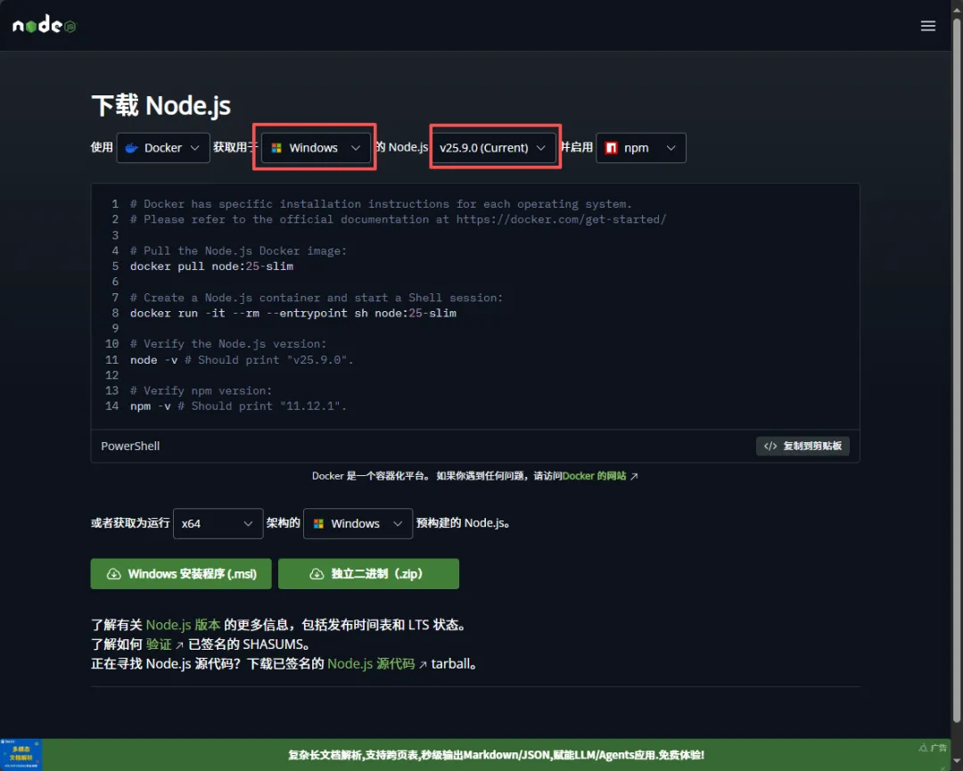Click the page vertical scrollbar thumb
Screen dimensions: 963x771
click(957, 370)
